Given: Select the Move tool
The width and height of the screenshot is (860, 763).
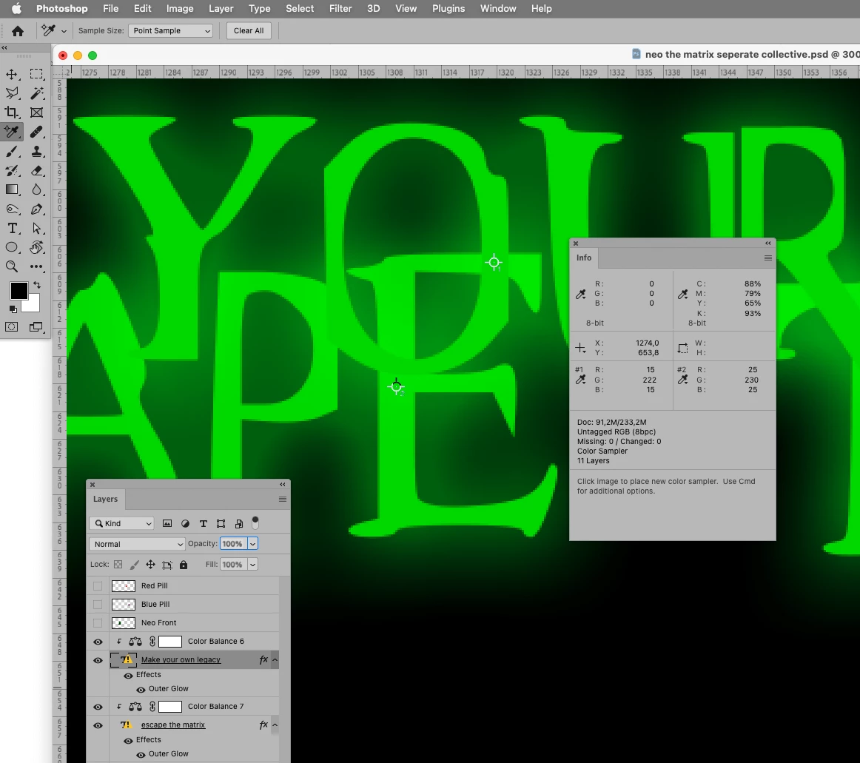Looking at the screenshot, I should [x=12, y=74].
